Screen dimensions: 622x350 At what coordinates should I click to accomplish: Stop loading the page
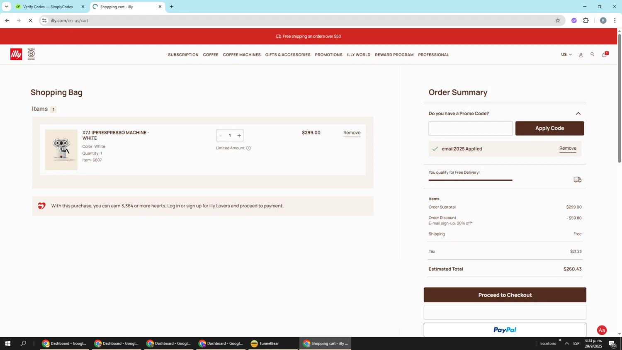(x=30, y=20)
